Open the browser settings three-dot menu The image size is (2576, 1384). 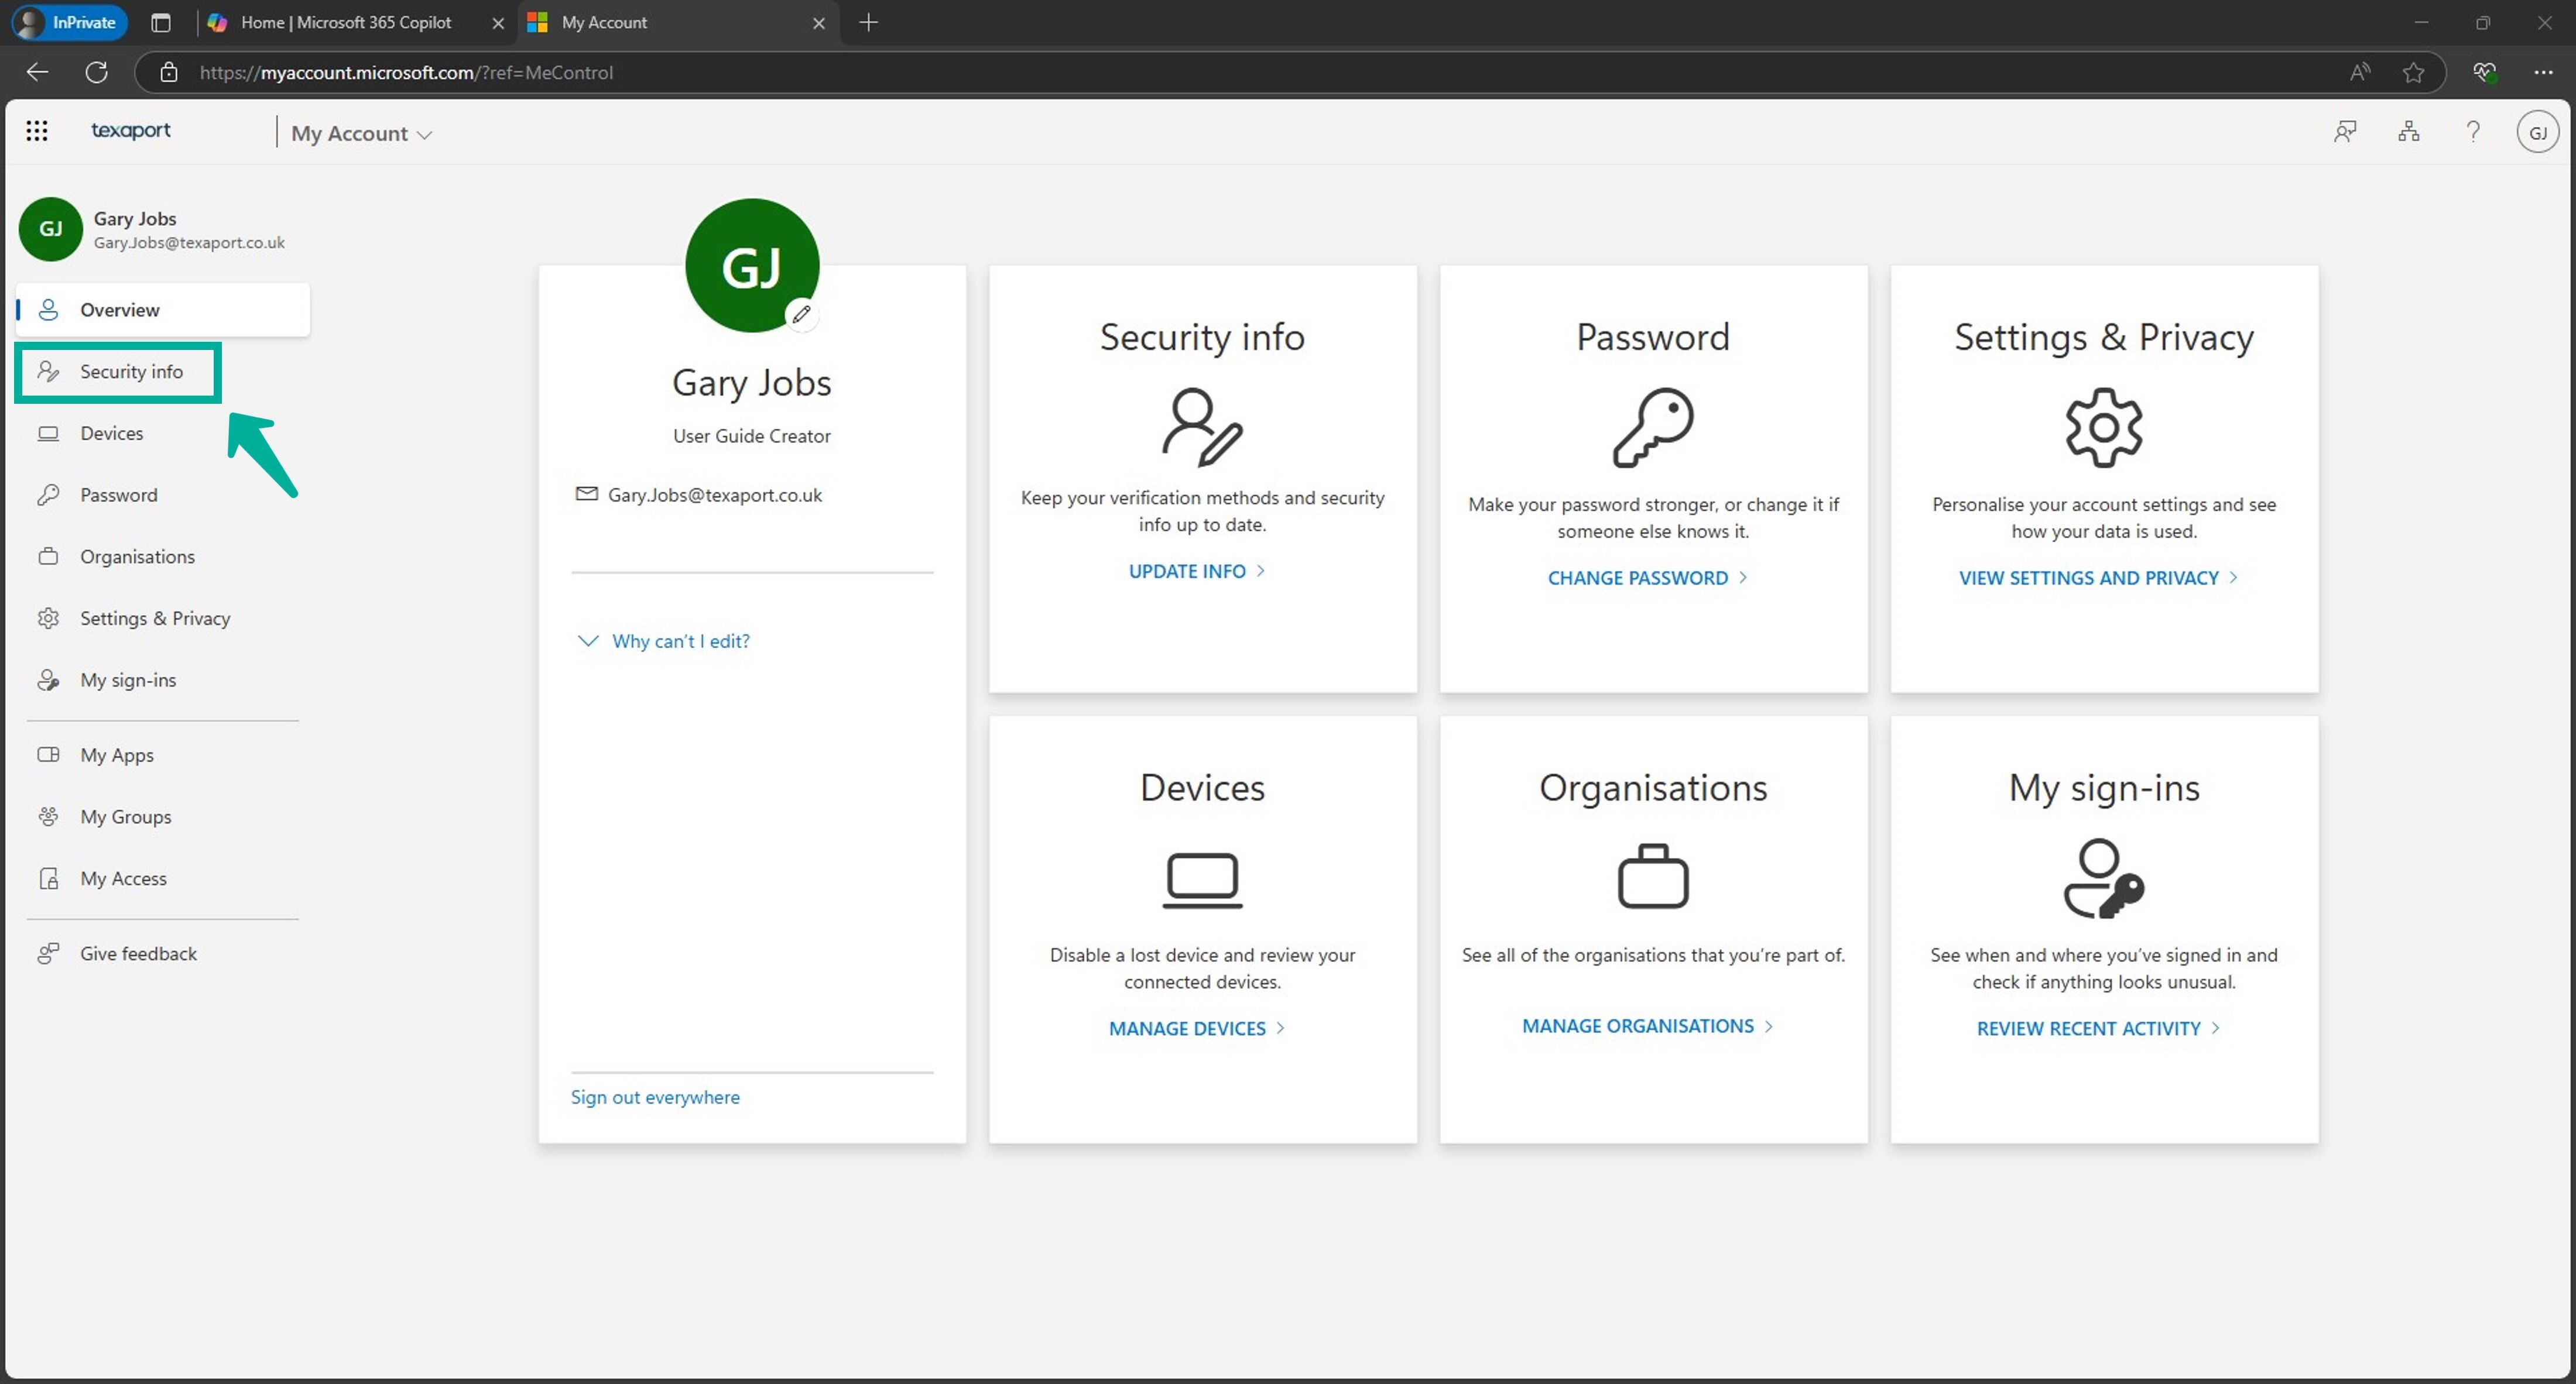pyautogui.click(x=2546, y=72)
